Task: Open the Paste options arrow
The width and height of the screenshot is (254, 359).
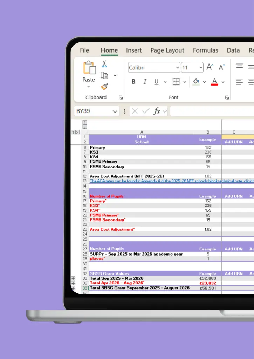Action: [x=89, y=87]
